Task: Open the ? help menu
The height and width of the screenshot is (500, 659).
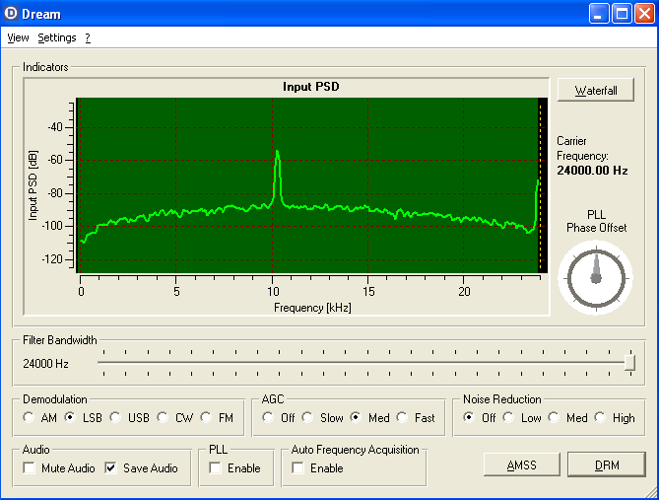Action: point(88,37)
